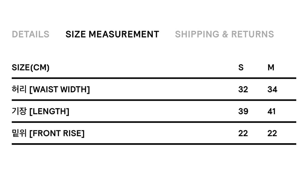The image size is (308, 178).
Task: Click the Korean word 밑위 in rise row
Action: (x=19, y=133)
